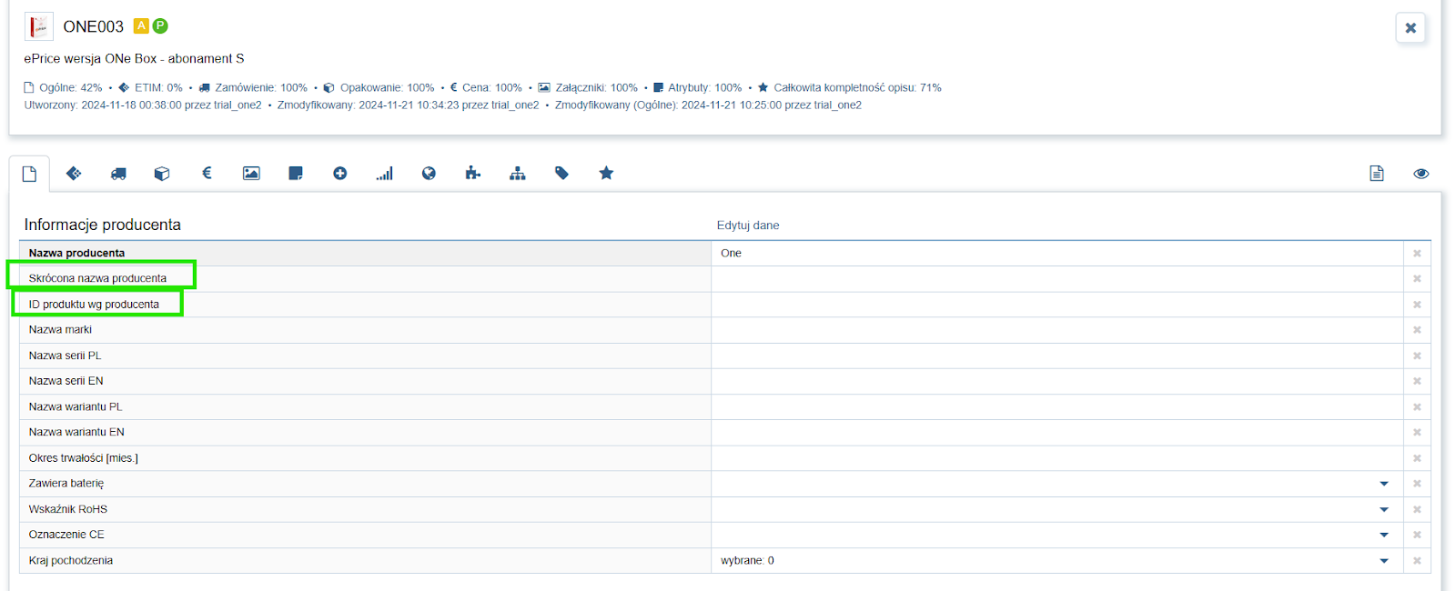Click the ONE003 product thumbnail
Image resolution: width=1456 pixels, height=591 pixels.
click(x=38, y=26)
